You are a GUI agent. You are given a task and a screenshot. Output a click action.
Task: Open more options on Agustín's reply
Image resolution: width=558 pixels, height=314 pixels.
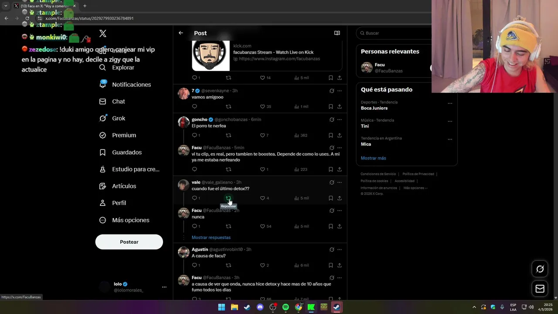click(x=340, y=249)
